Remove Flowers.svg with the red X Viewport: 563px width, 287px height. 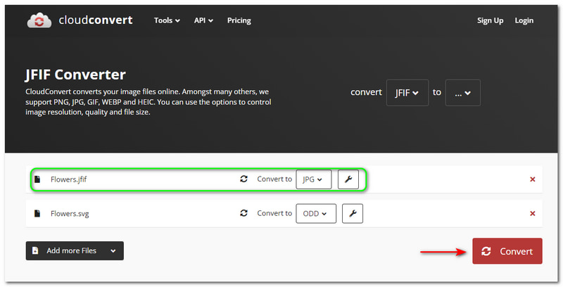tap(532, 213)
